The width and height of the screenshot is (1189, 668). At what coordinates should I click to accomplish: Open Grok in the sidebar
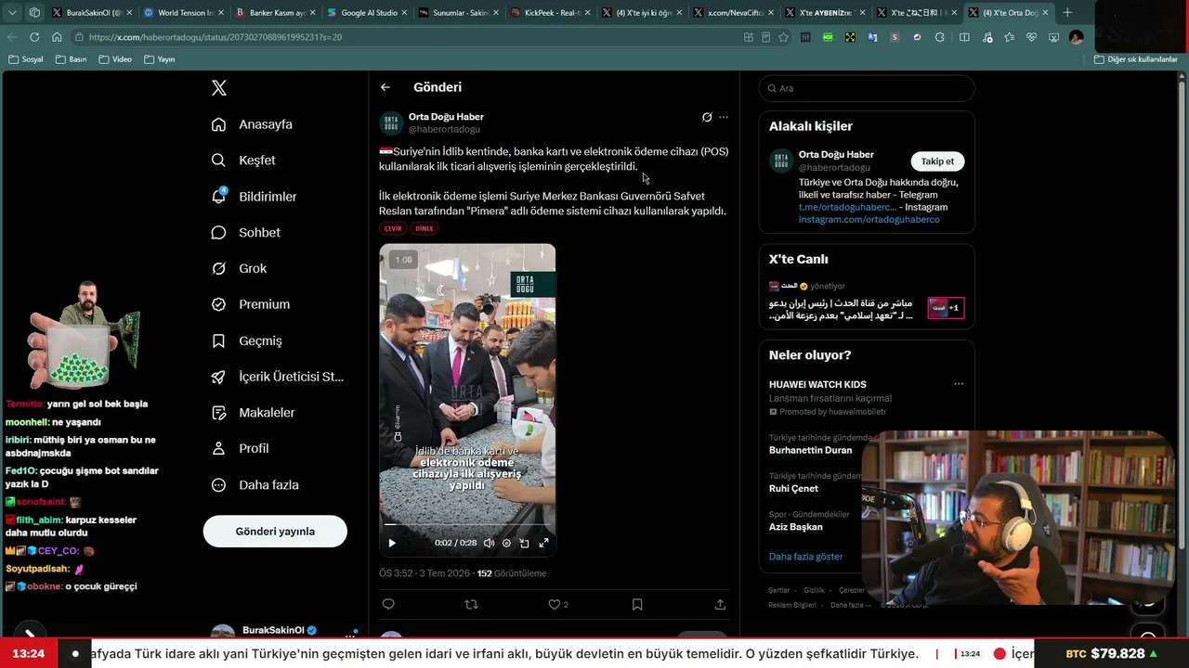pyautogui.click(x=239, y=269)
